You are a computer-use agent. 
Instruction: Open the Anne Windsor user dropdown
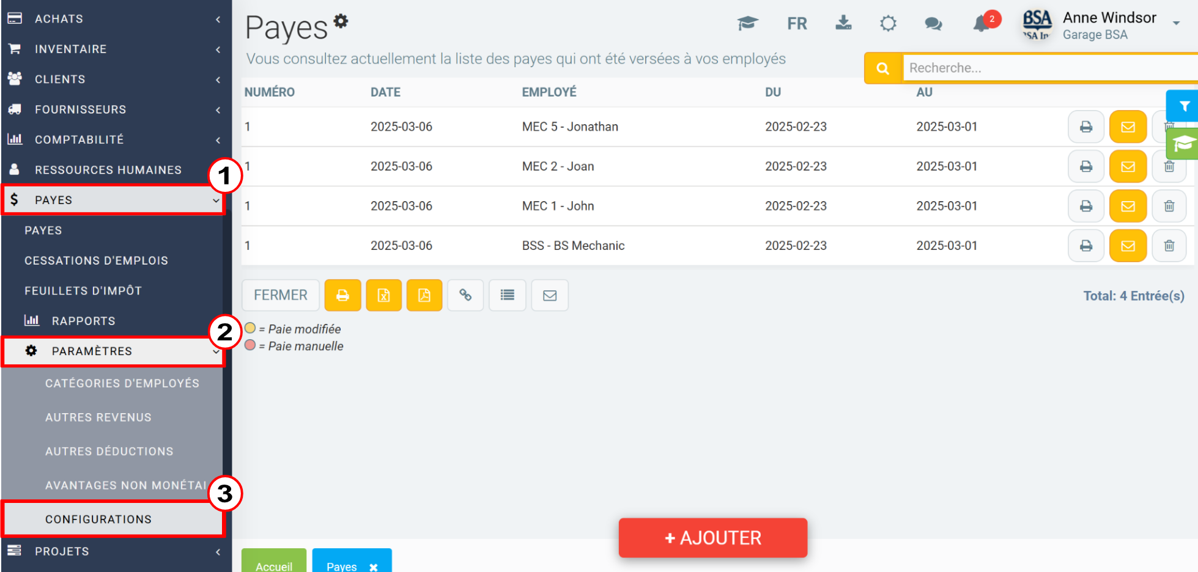pos(1175,24)
